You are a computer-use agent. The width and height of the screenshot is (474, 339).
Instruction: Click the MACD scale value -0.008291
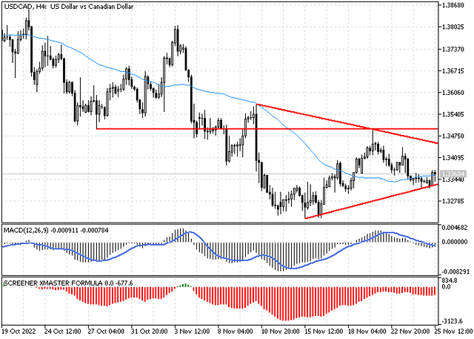(455, 272)
